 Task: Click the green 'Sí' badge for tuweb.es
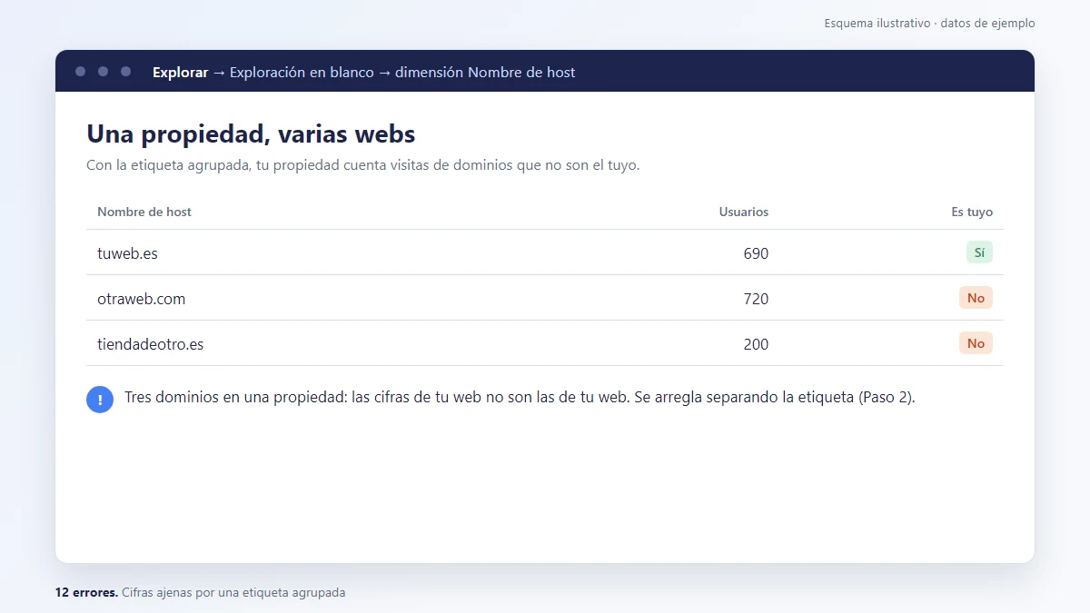[x=979, y=252]
